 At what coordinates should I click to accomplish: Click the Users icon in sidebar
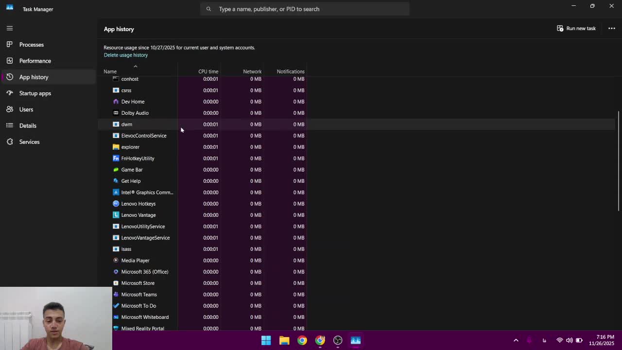10,109
